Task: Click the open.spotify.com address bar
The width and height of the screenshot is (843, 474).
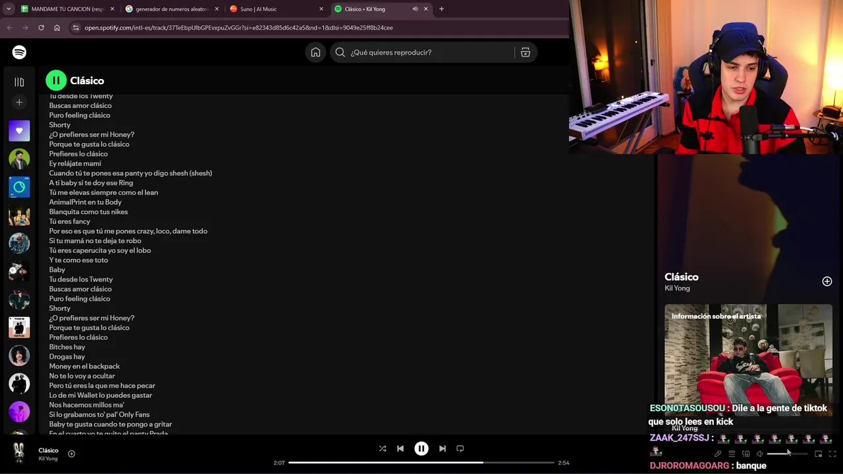Action: point(316,28)
